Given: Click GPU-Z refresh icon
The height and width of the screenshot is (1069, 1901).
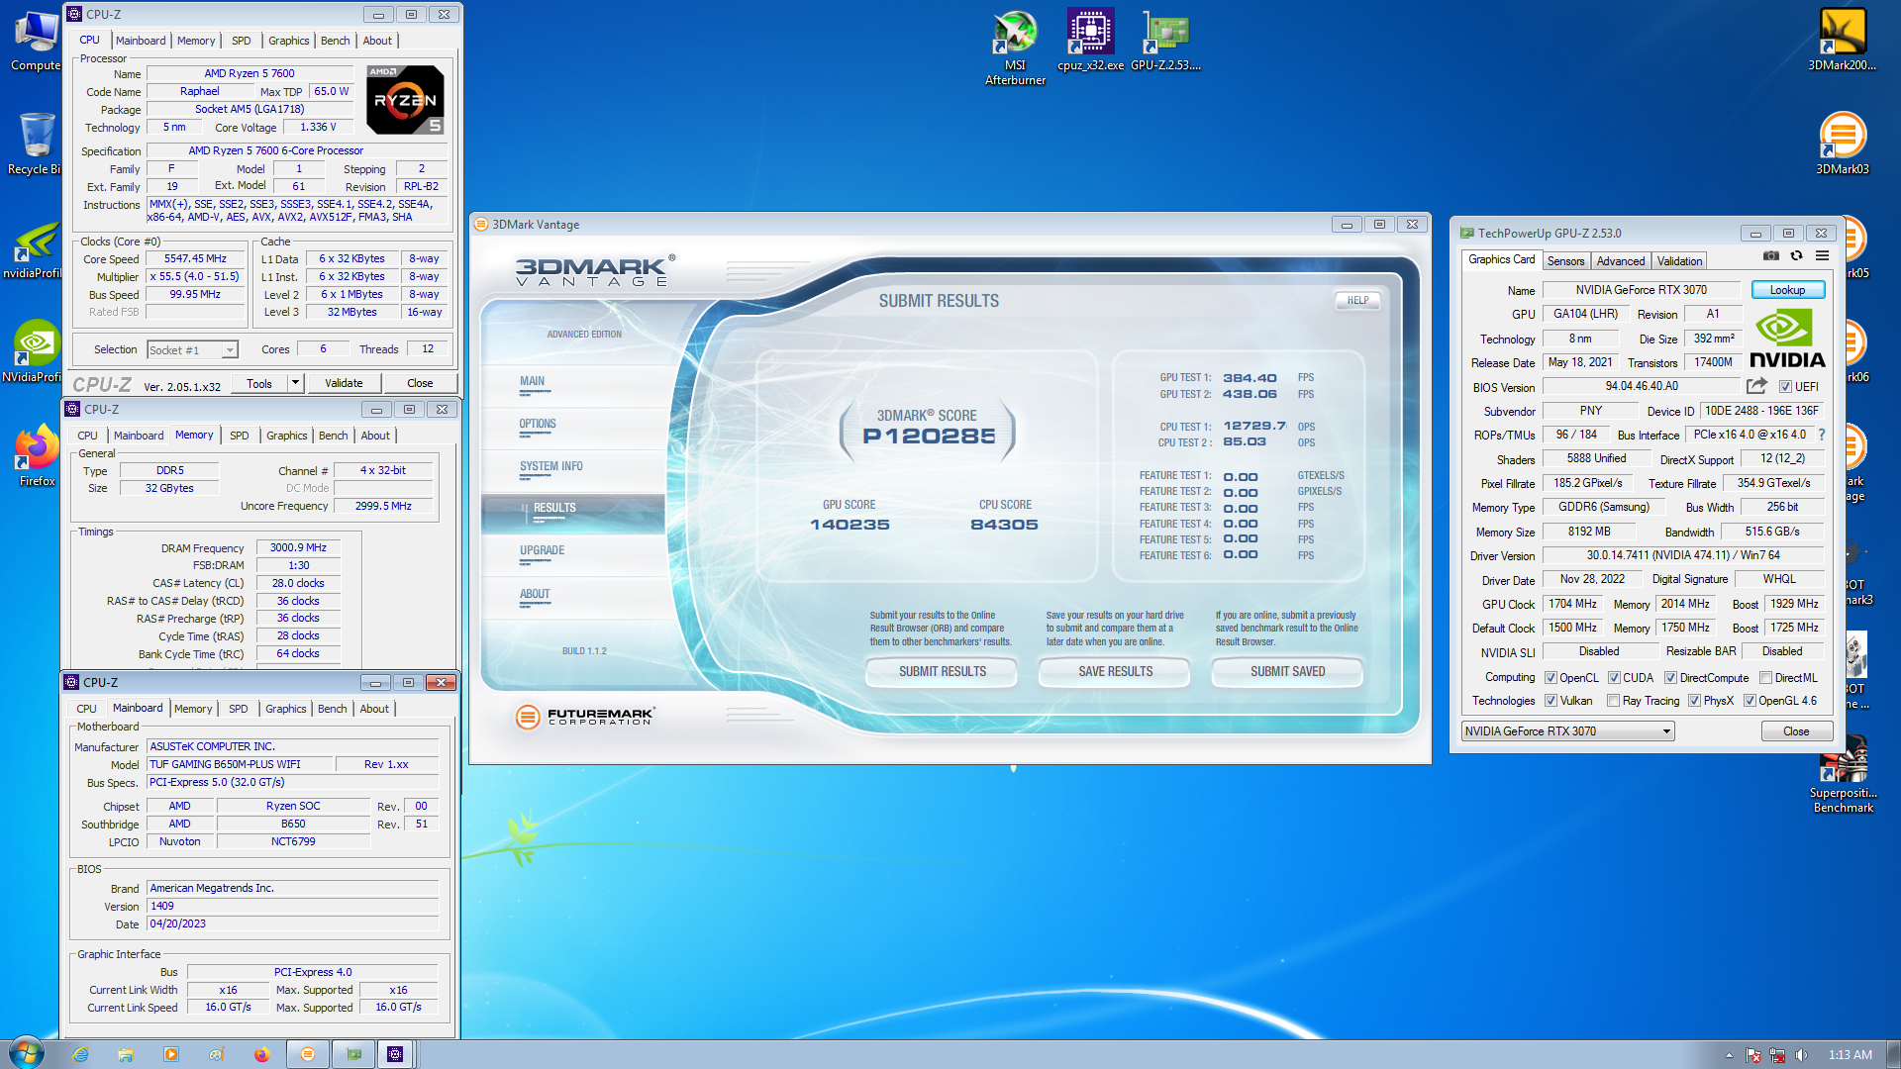Looking at the screenshot, I should 1796,255.
